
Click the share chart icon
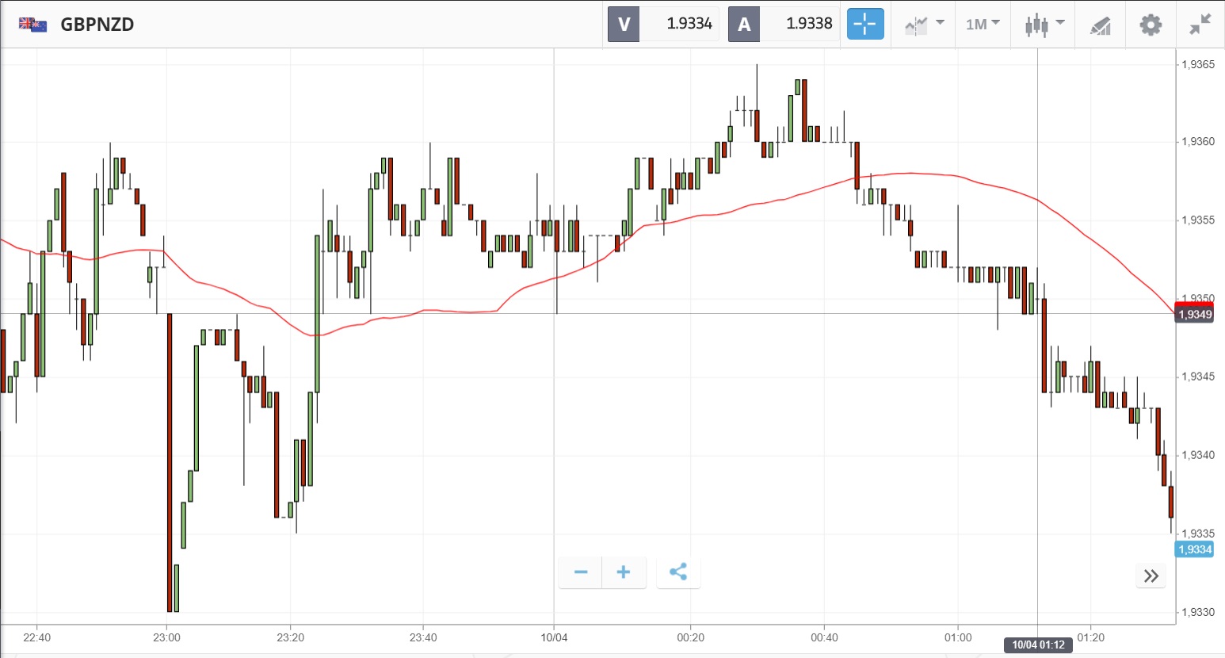pos(678,572)
